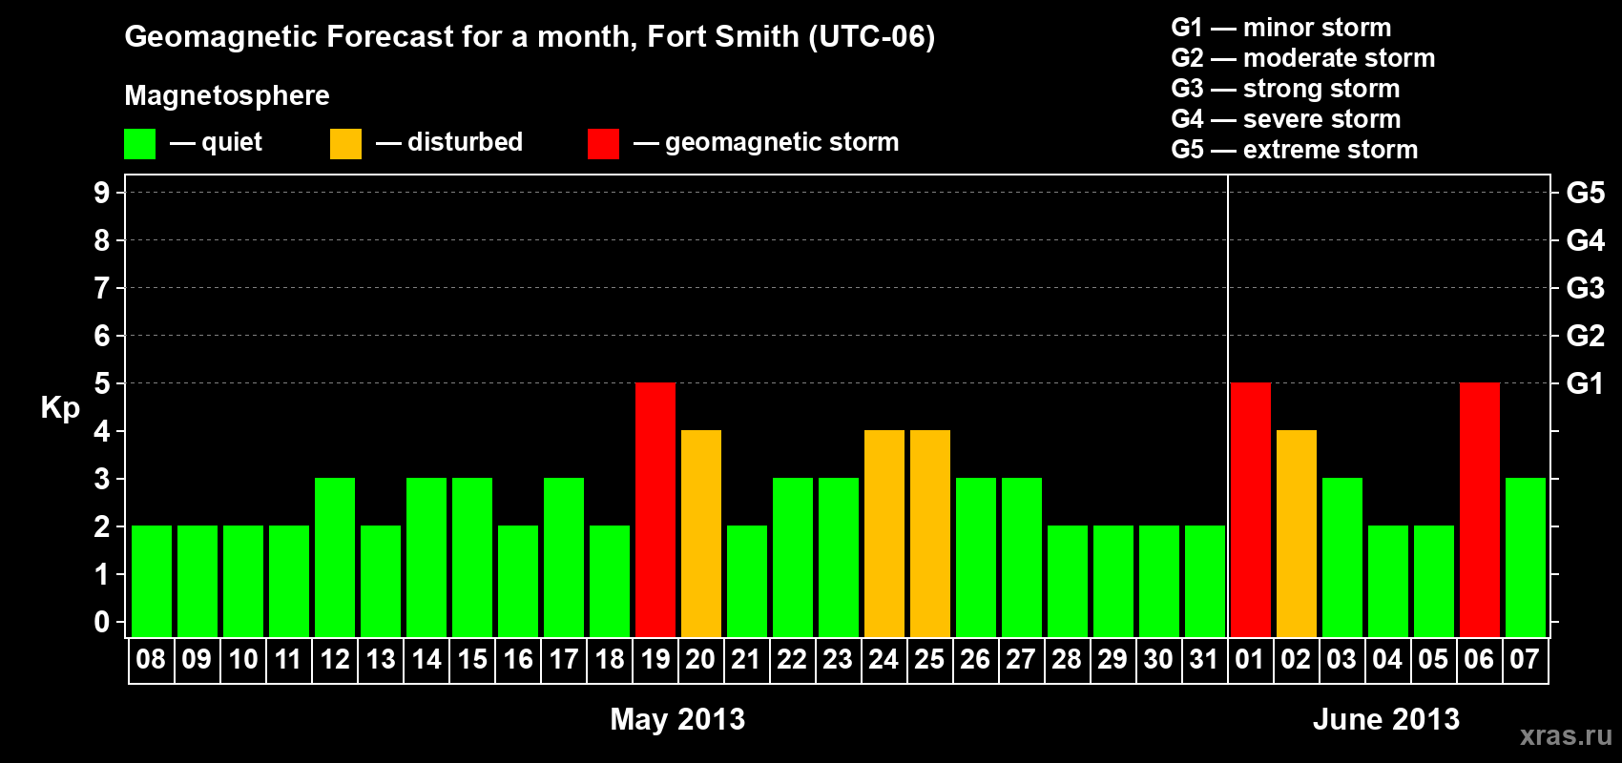Click the orange disturbed legend swatch
This screenshot has width=1622, height=763.
345,144
